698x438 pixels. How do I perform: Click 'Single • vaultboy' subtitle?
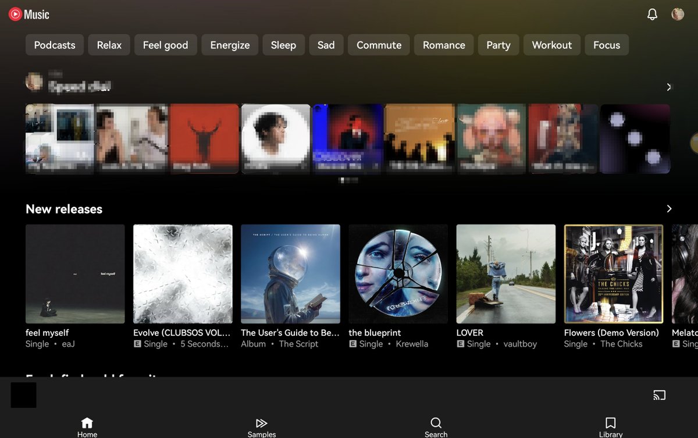click(497, 344)
